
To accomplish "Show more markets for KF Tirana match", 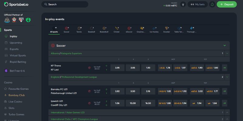I will [224, 68].
